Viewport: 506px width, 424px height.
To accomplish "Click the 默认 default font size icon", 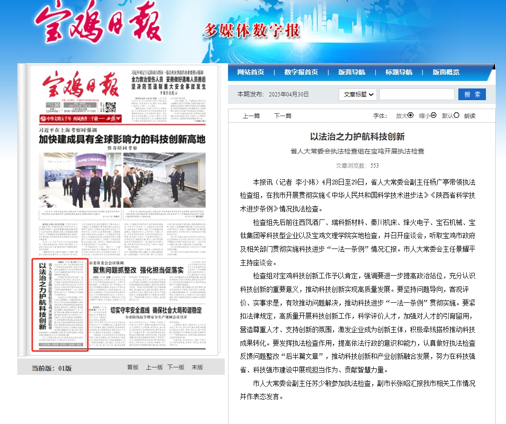I will point(456,116).
